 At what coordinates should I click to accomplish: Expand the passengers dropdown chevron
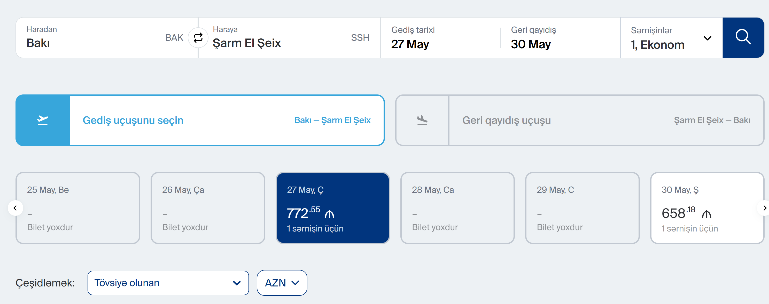click(707, 38)
